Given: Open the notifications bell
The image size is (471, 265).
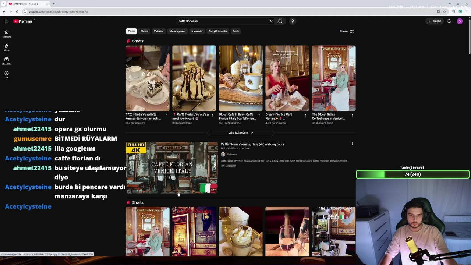Looking at the screenshot, I should tap(449, 21).
